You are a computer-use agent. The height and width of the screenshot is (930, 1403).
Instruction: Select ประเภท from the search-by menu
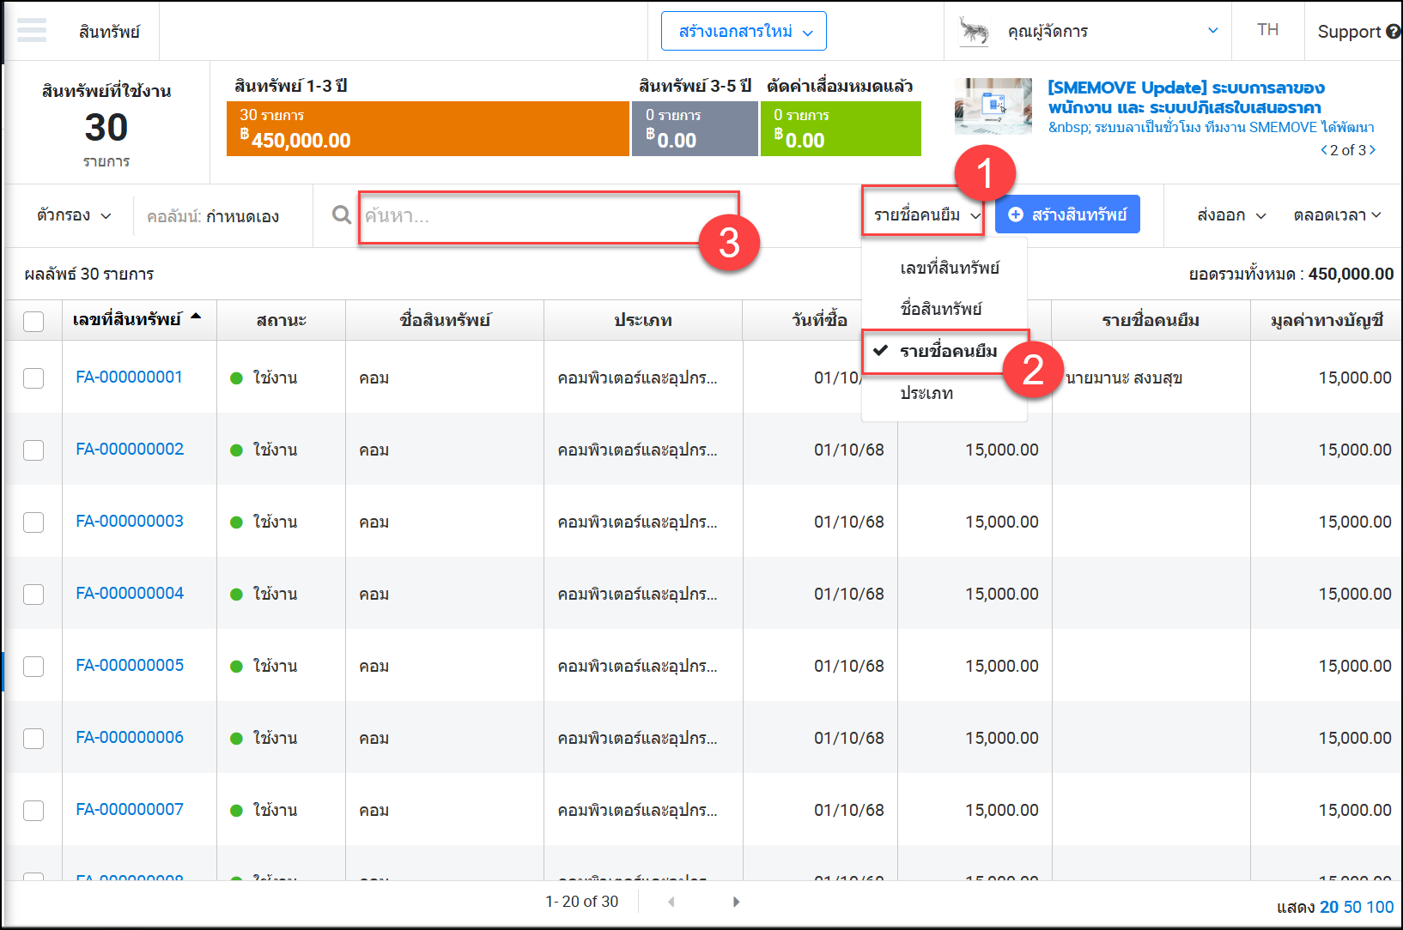tap(926, 394)
